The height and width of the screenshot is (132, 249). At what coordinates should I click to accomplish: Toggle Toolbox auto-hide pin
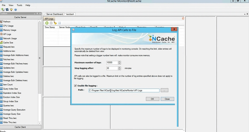click(37, 14)
